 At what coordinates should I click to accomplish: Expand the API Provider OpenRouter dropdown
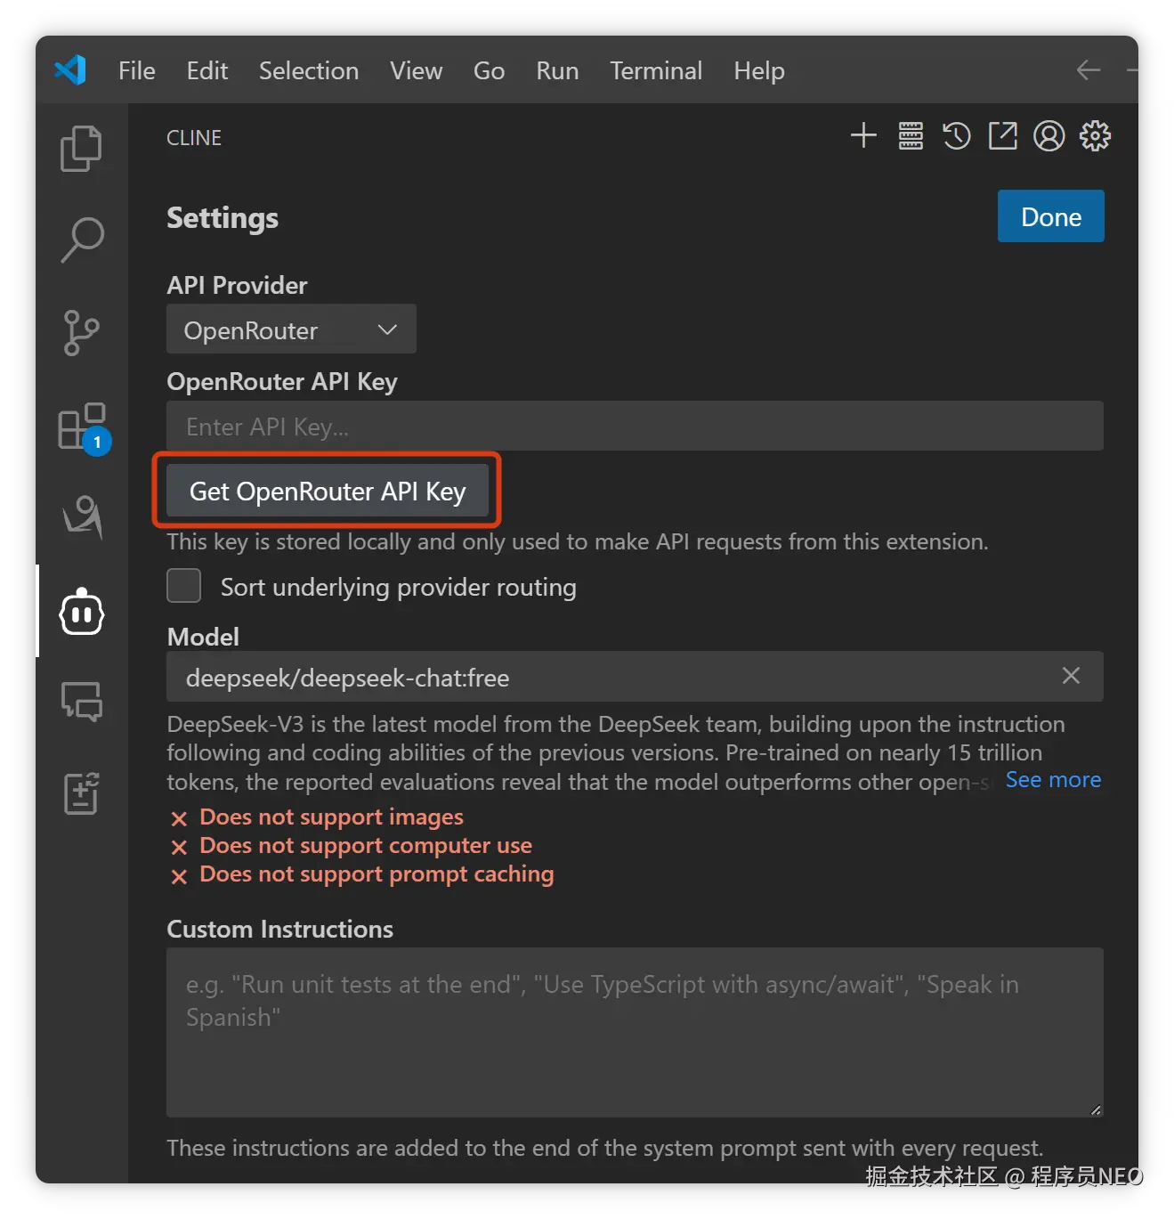point(291,329)
